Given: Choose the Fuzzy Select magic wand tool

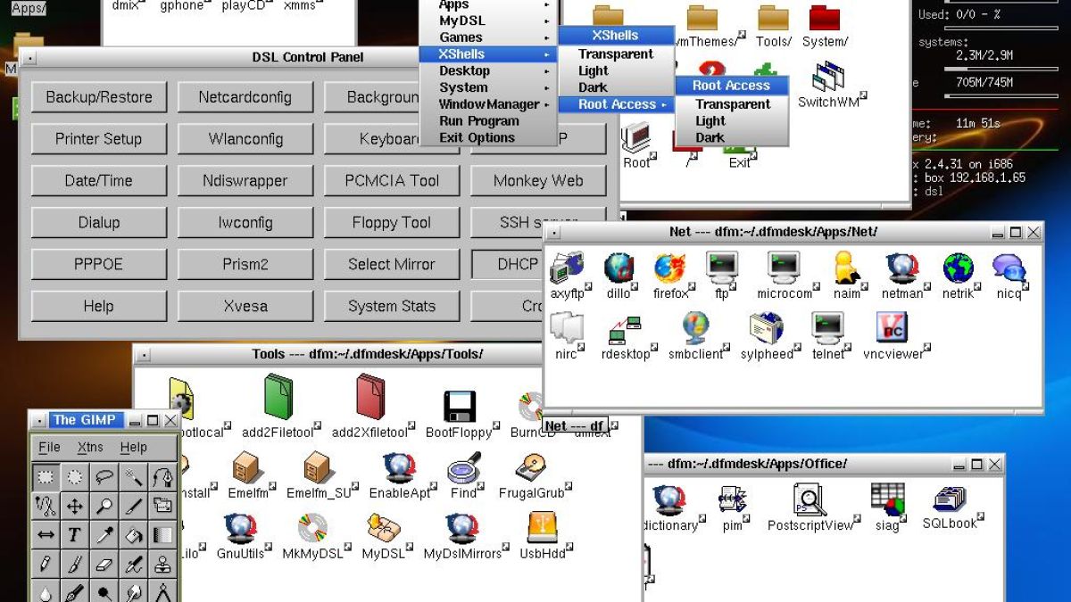Looking at the screenshot, I should pos(134,477).
